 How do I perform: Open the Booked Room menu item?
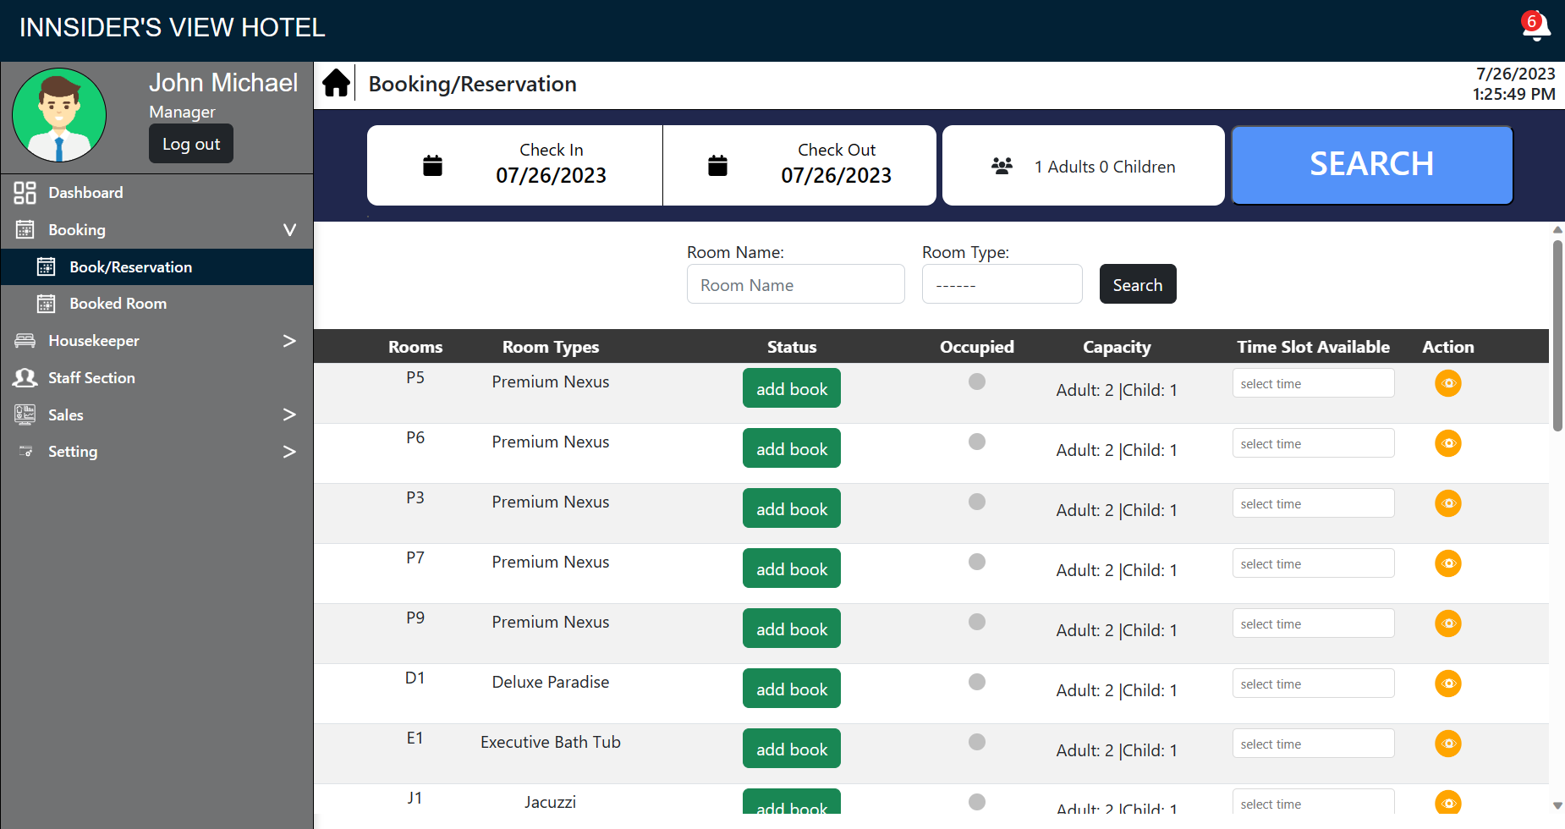(118, 304)
